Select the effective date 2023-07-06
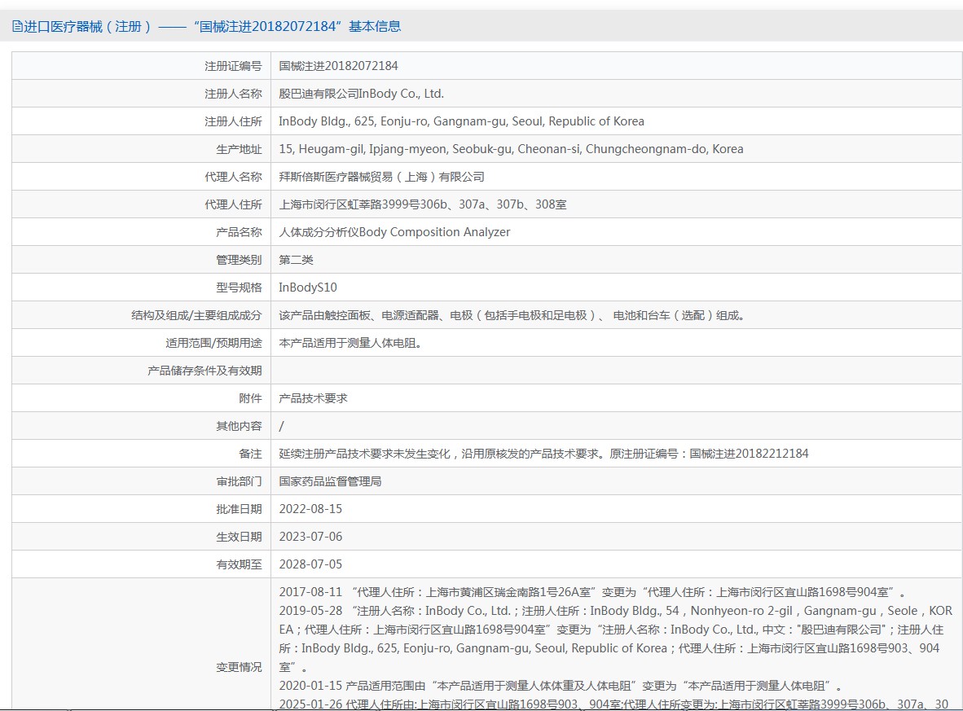This screenshot has width=963, height=711. click(310, 537)
